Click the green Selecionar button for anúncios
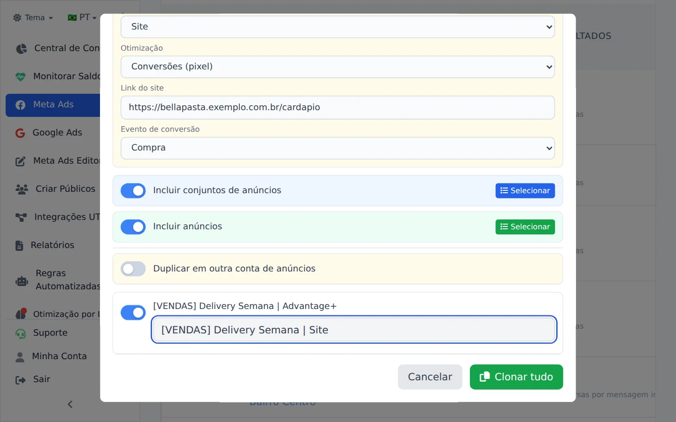Screen dimensions: 676x422 click(525, 227)
